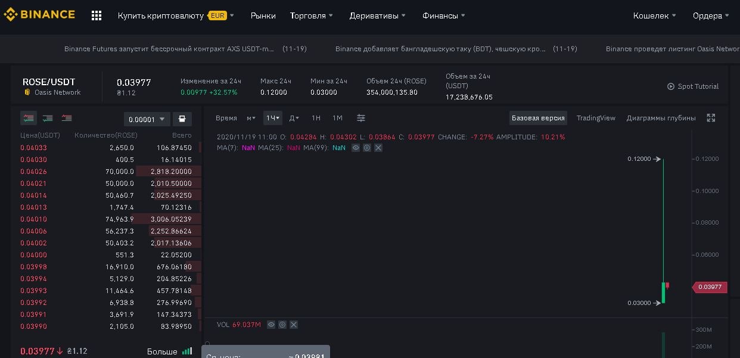Open the Д daily interval dropdown
Image resolution: width=740 pixels, height=358 pixels.
tap(294, 118)
